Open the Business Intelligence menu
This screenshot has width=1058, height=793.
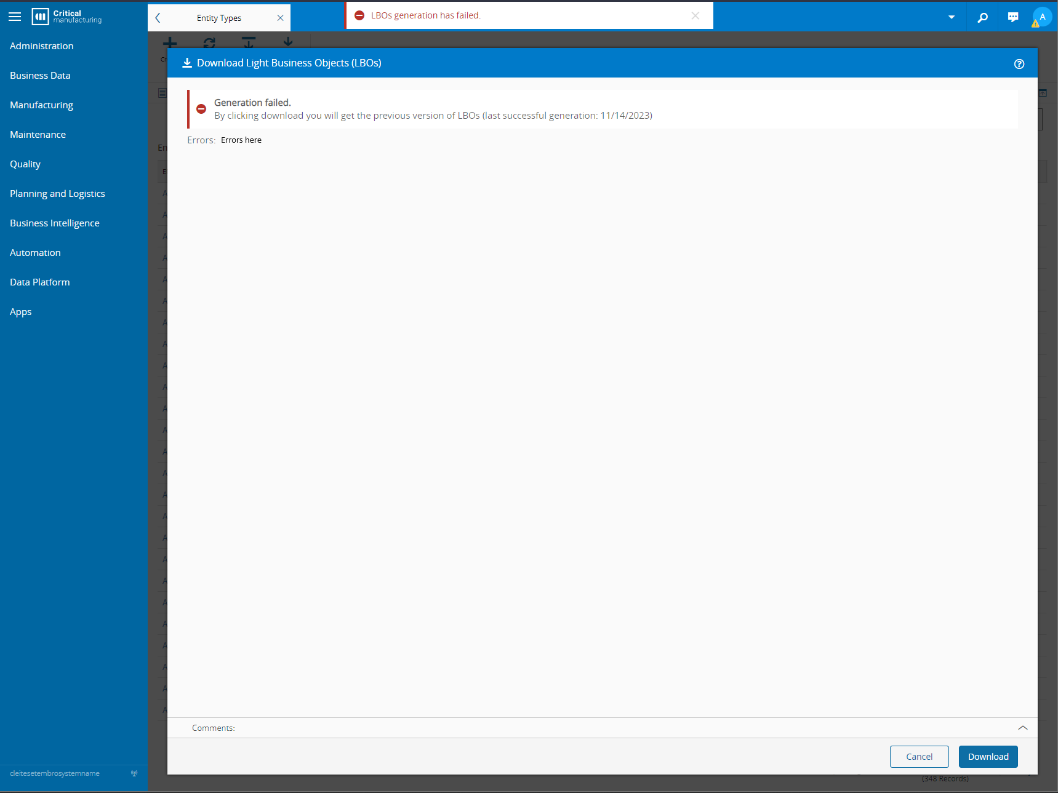click(x=55, y=223)
